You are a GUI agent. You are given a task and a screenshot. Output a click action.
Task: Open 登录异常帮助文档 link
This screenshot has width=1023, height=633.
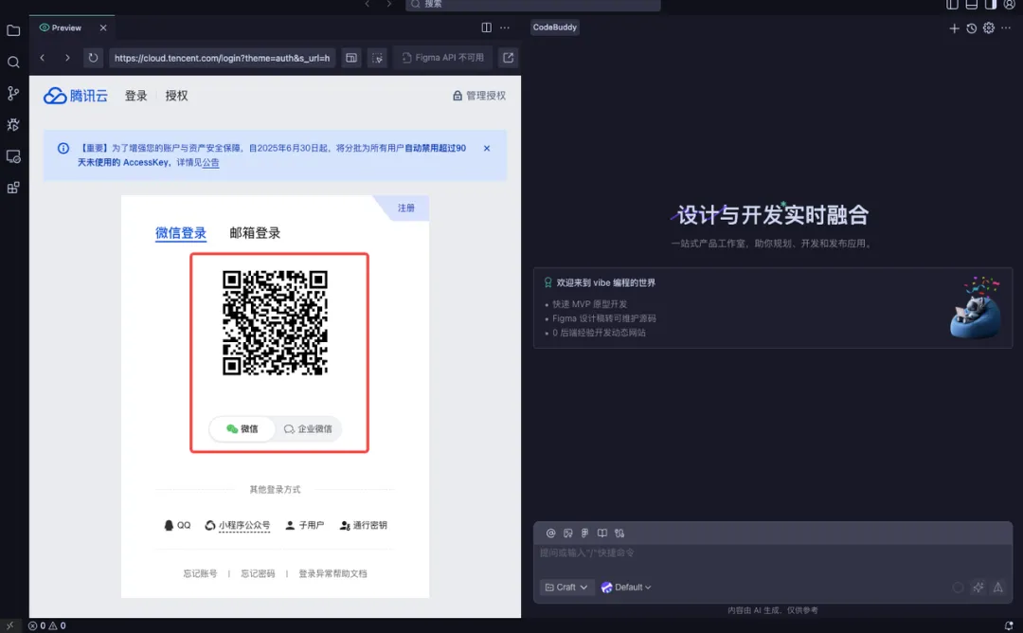(332, 573)
